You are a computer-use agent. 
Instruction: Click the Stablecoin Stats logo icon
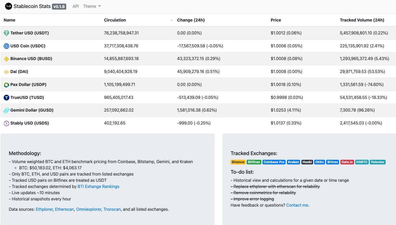tap(8, 6)
